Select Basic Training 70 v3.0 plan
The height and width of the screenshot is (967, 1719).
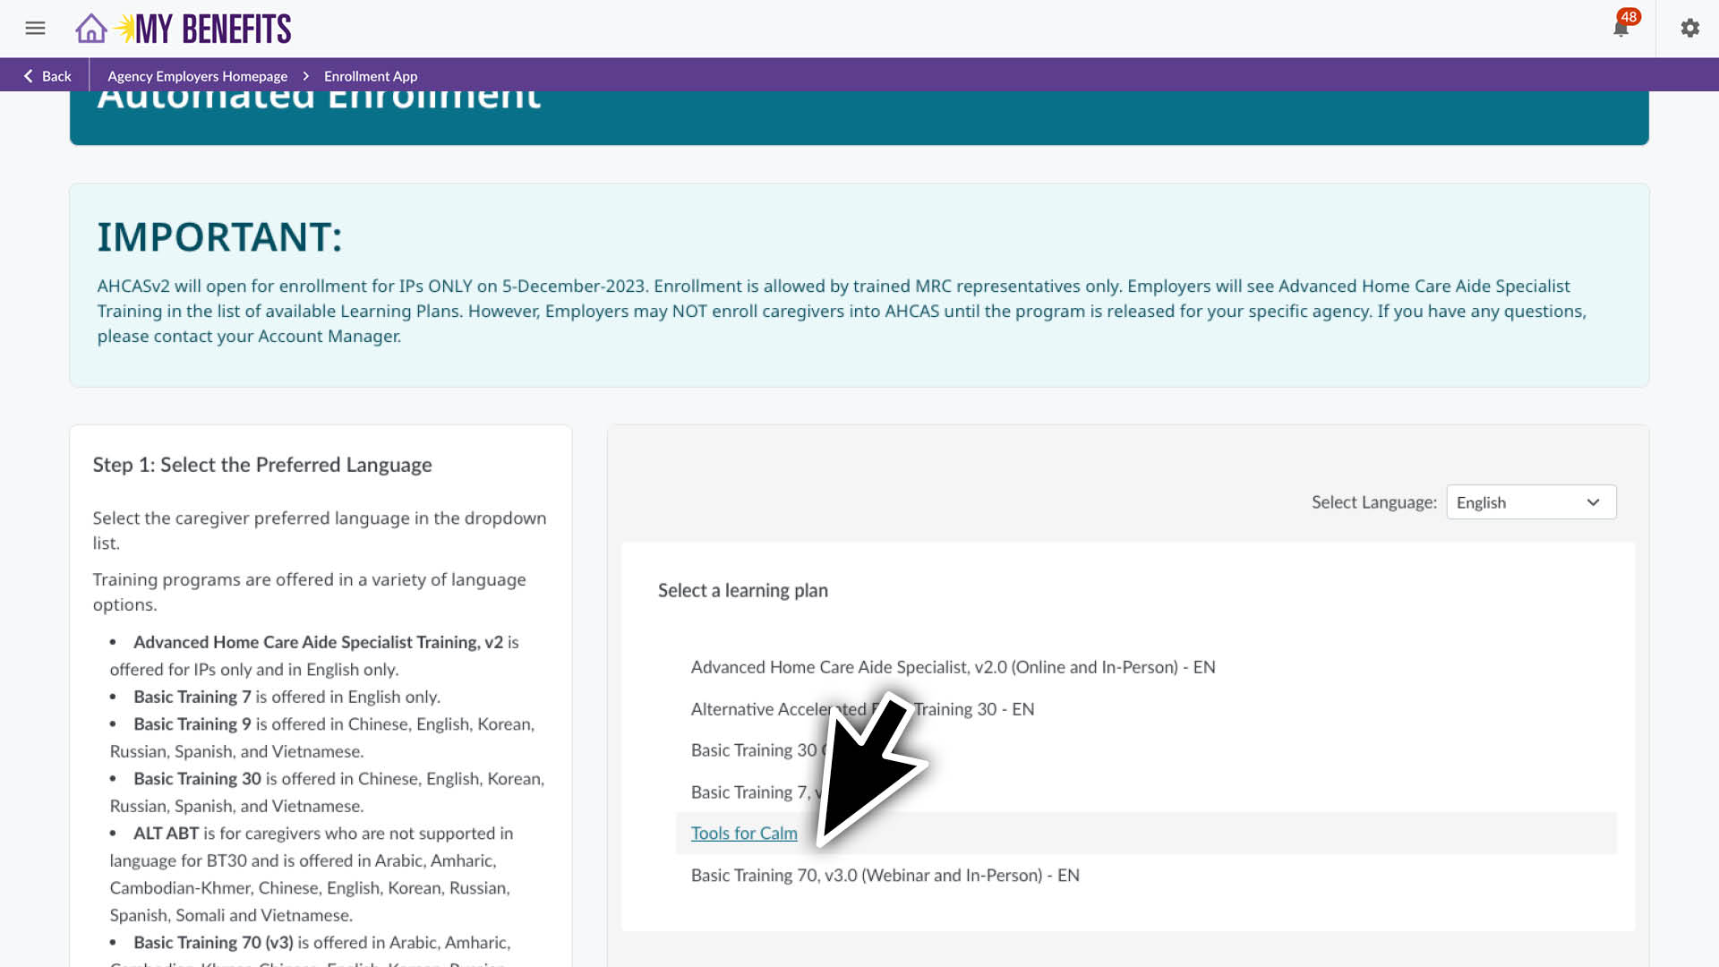pyautogui.click(x=885, y=875)
